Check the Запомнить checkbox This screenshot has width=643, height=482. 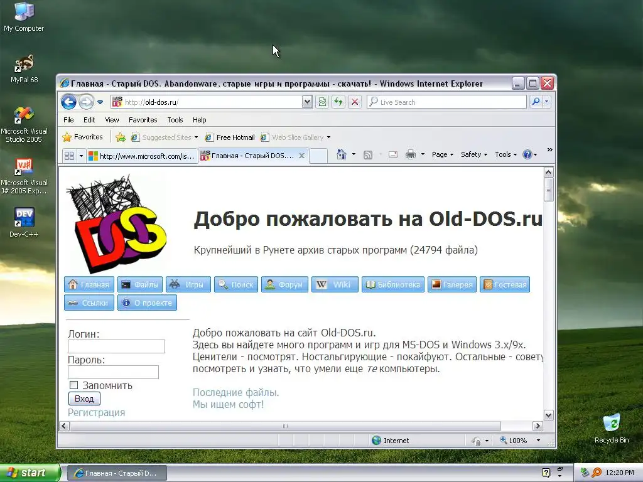click(x=74, y=385)
